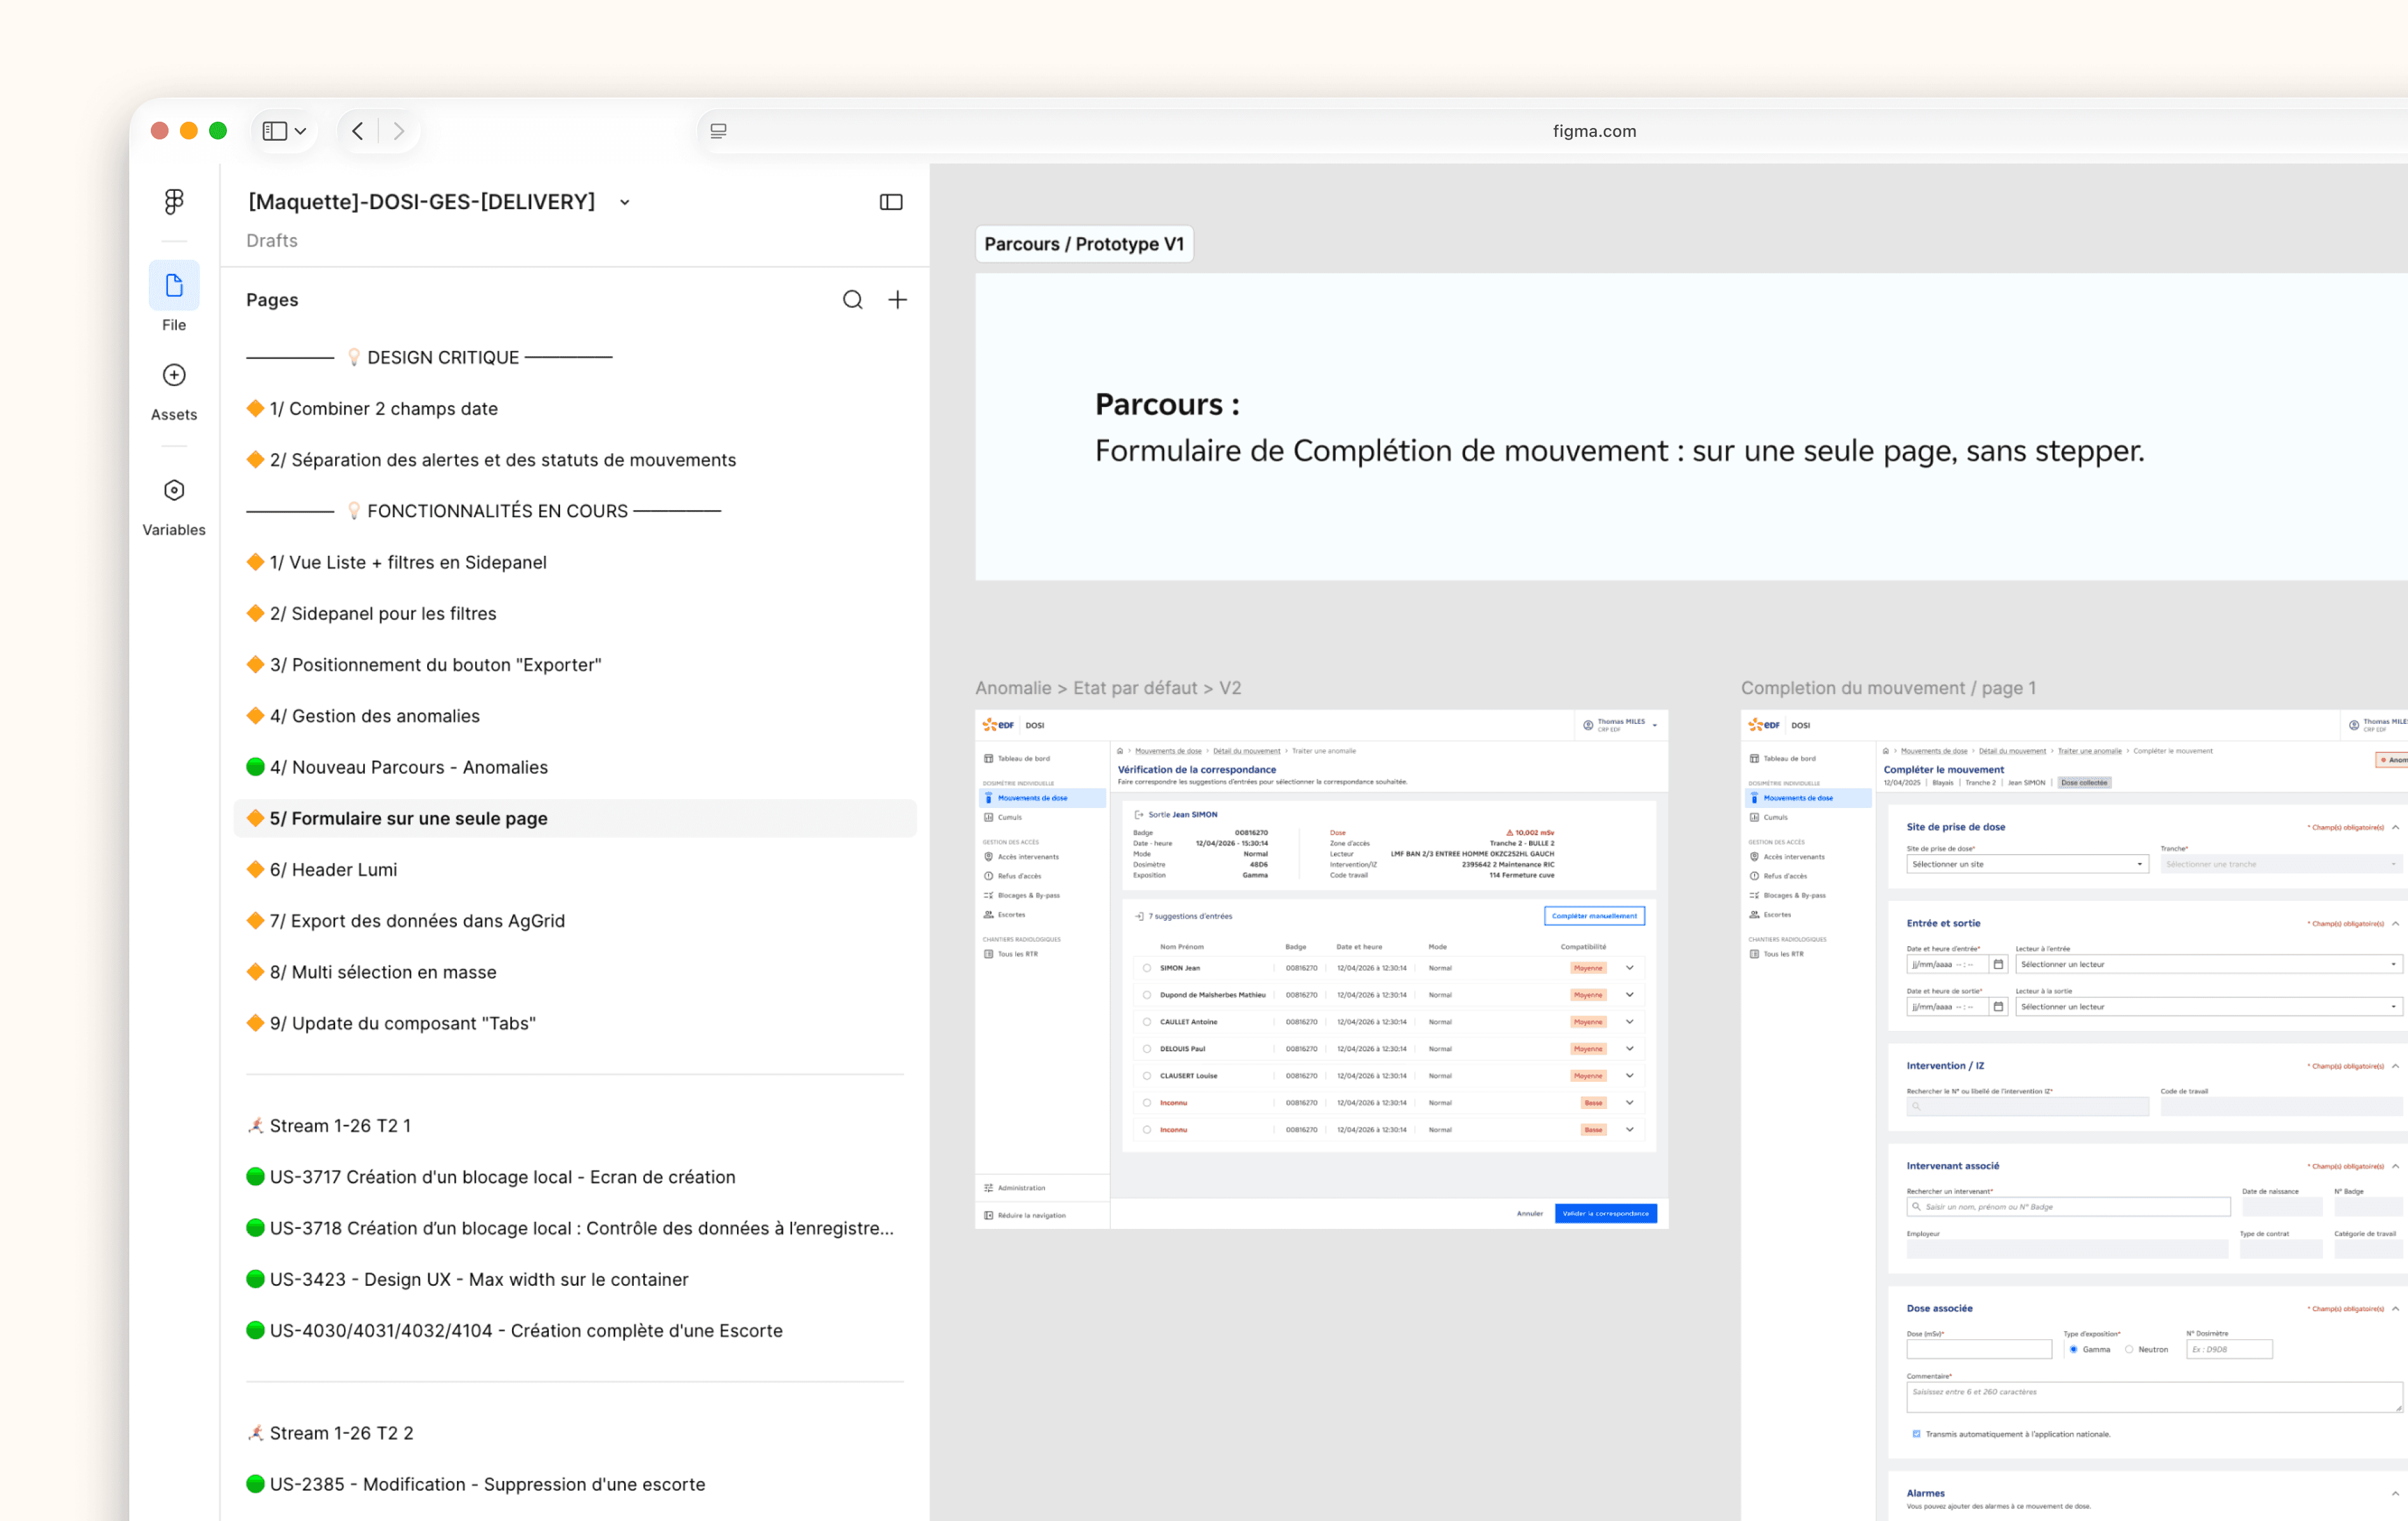This screenshot has width=2408, height=1521.
Task: Open page 6/ Header Lumi
Action: click(575, 870)
